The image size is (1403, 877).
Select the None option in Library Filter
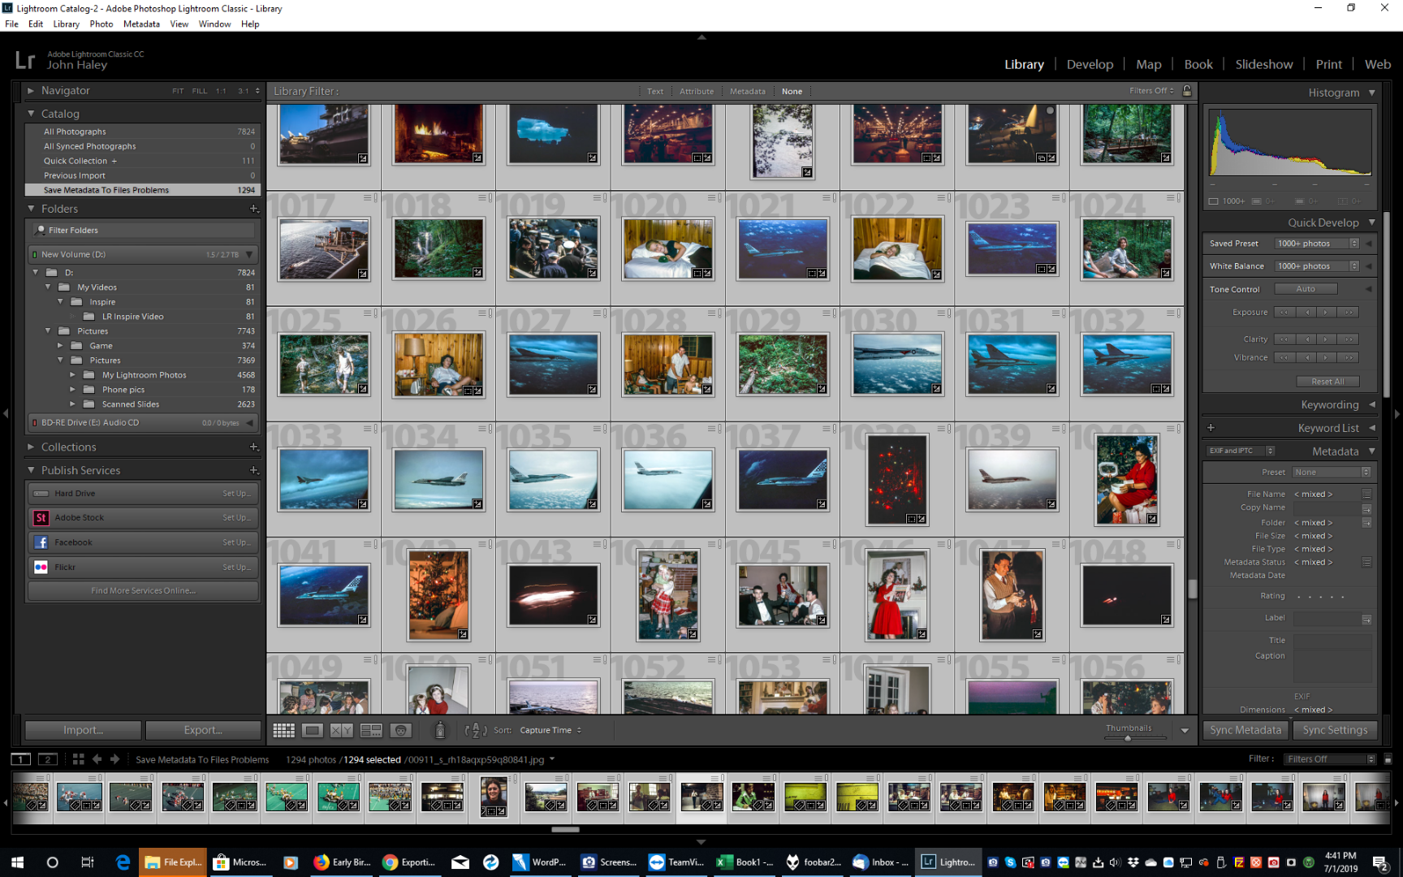(x=792, y=91)
